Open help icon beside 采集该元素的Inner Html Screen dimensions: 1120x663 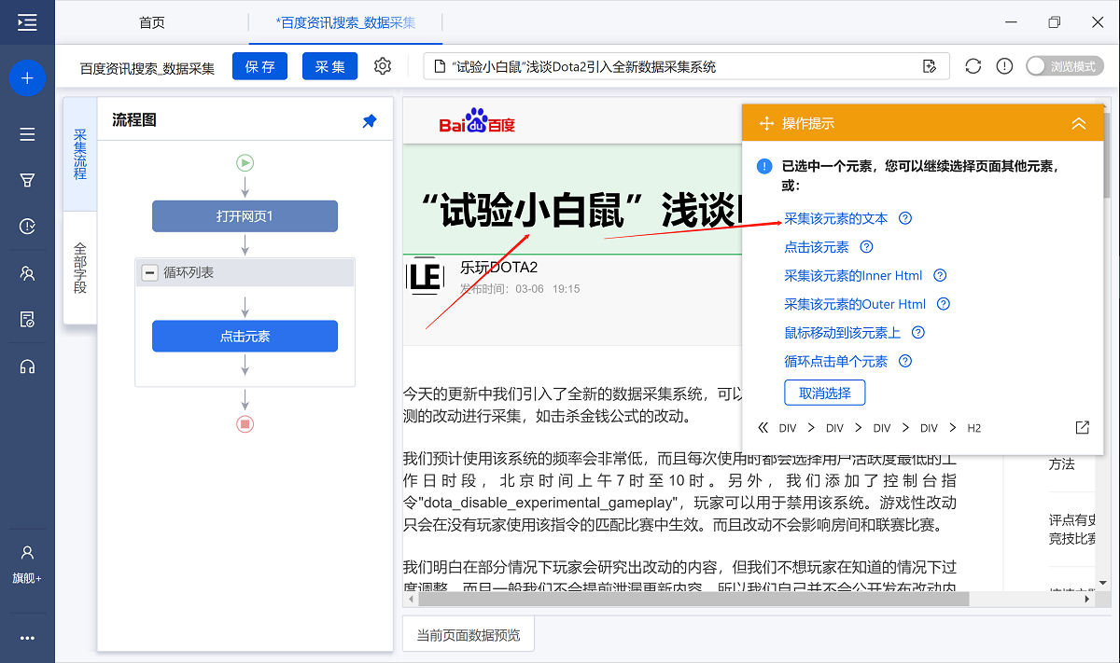click(940, 275)
